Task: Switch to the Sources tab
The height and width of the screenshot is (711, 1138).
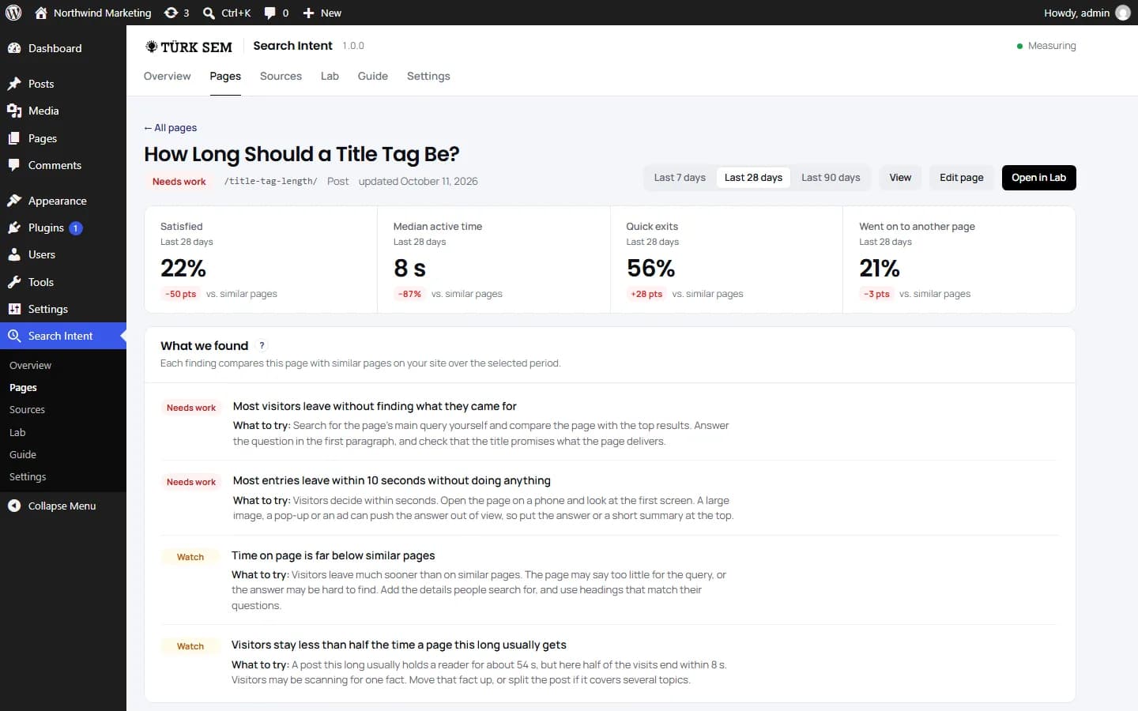Action: pyautogui.click(x=281, y=76)
